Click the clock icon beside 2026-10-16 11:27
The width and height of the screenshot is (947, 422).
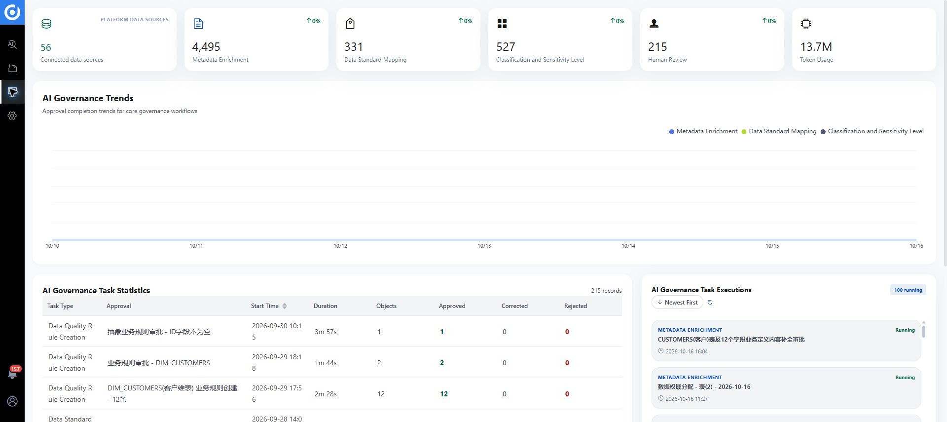point(661,398)
